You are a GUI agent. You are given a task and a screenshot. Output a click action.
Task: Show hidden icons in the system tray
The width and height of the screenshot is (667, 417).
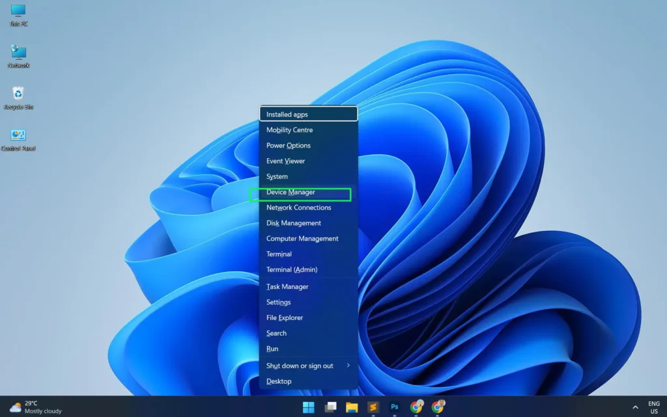(635, 407)
